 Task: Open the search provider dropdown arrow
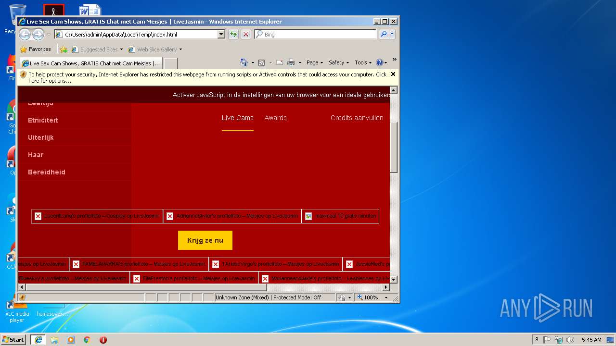392,34
